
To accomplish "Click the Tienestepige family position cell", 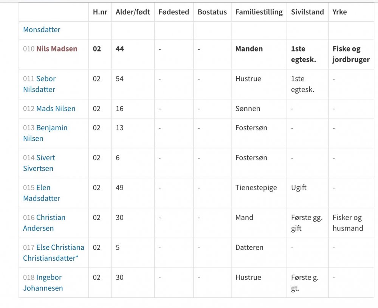I will (256, 188).
